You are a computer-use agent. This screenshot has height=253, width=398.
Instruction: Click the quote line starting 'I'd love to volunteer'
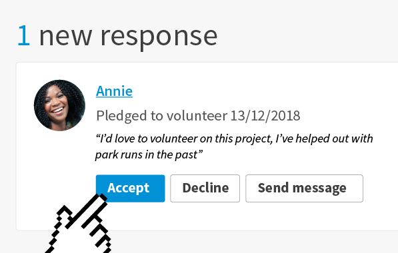coord(234,139)
